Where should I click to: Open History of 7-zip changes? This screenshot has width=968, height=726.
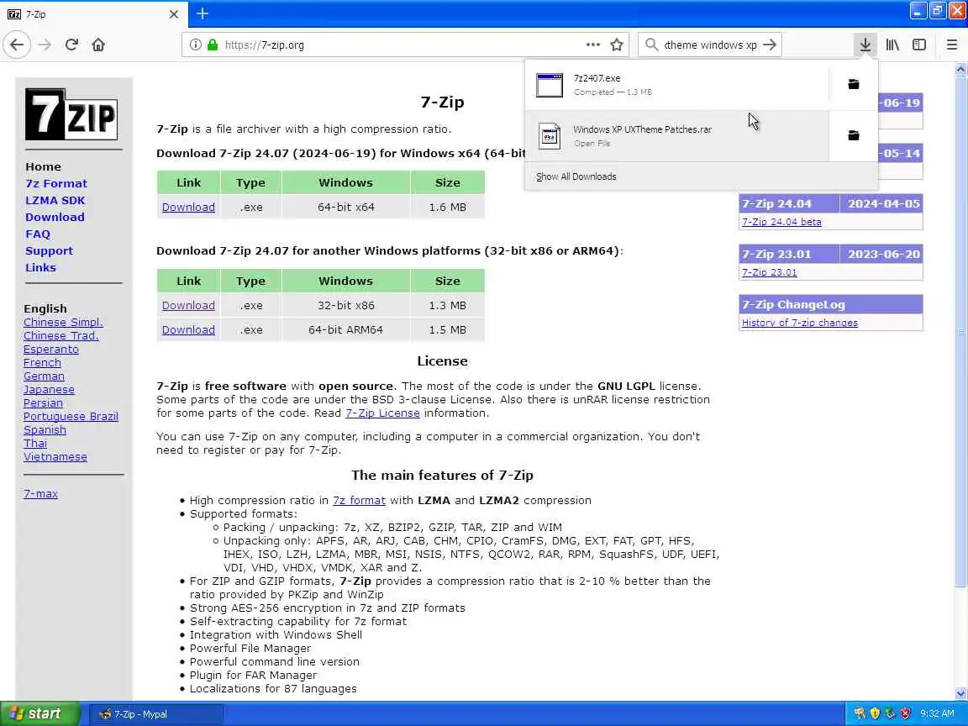click(x=799, y=323)
